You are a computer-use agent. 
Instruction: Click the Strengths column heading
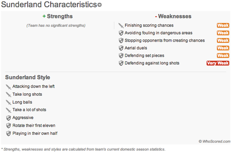(x=57, y=16)
